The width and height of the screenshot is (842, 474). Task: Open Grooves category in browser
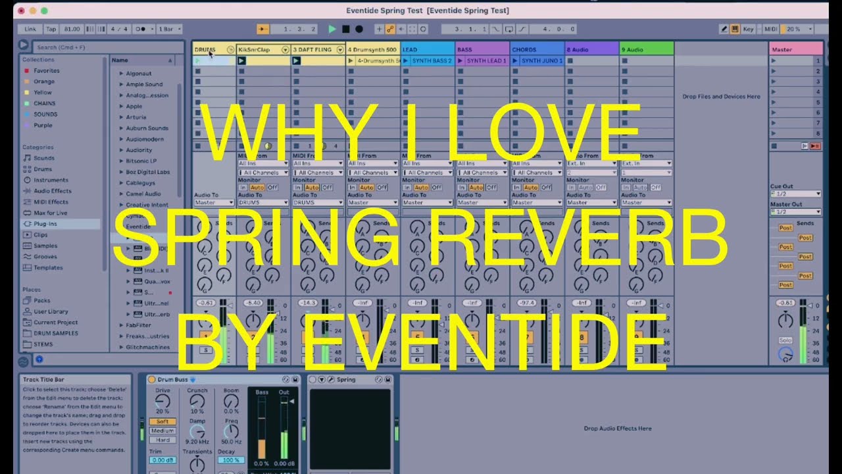tap(45, 257)
